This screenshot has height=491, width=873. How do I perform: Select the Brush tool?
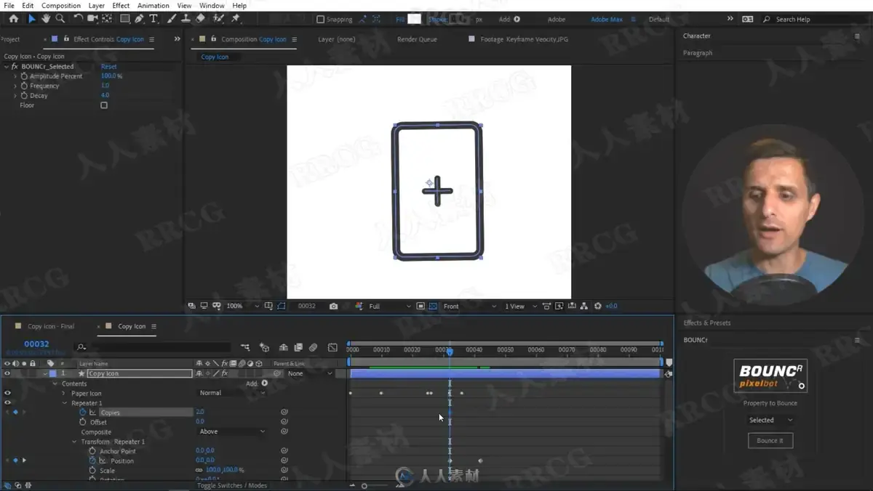click(x=172, y=19)
